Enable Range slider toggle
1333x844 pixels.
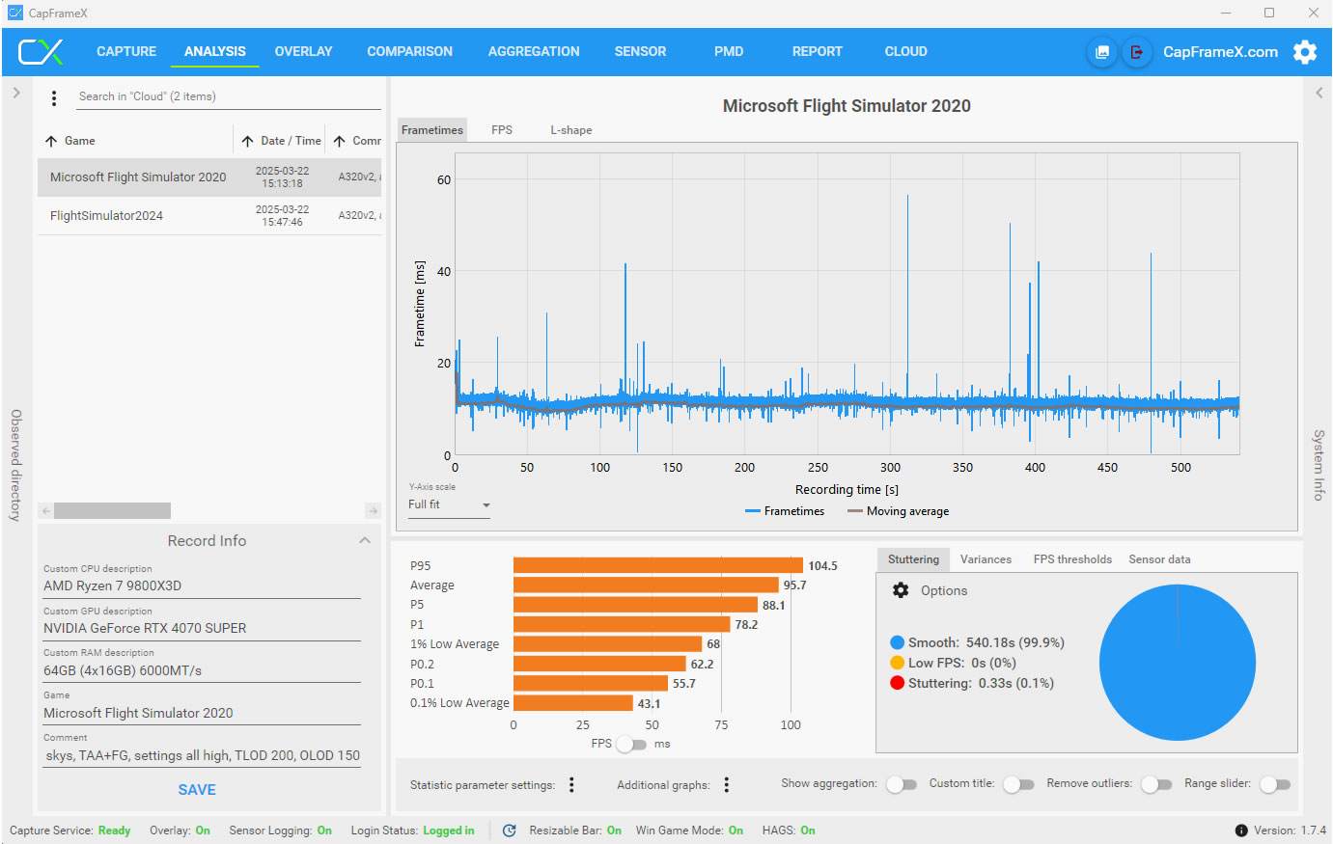click(1275, 784)
